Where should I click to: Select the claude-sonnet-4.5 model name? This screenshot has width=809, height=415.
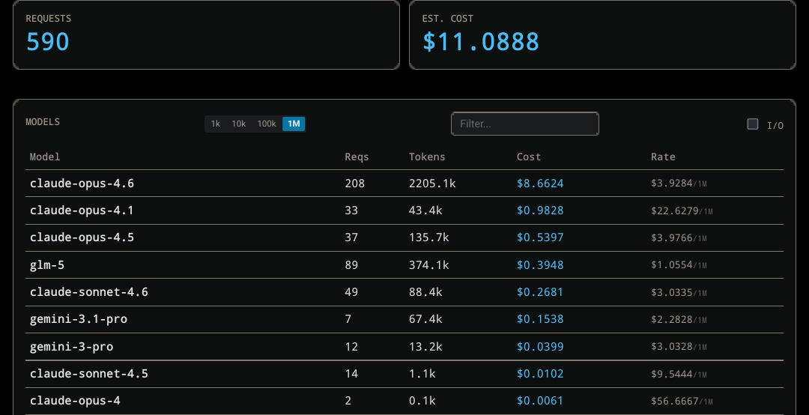point(88,374)
